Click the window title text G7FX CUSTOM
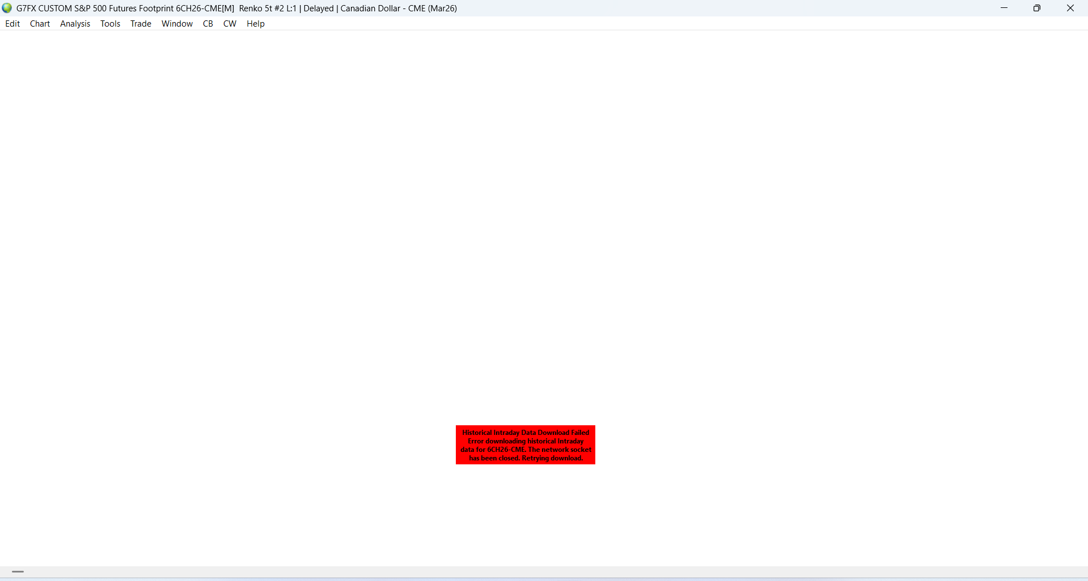 44,8
